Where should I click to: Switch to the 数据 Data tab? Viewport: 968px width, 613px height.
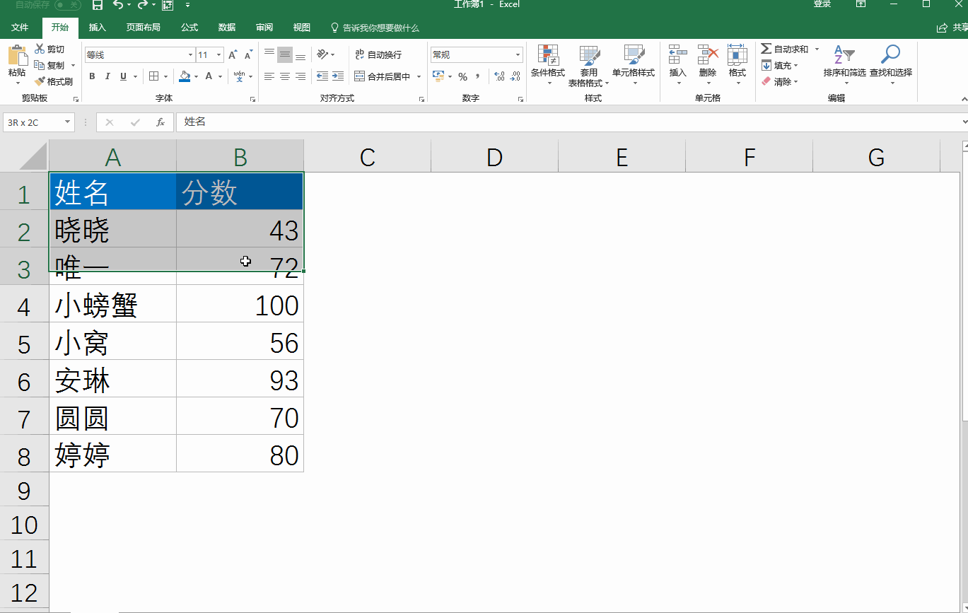pos(227,28)
